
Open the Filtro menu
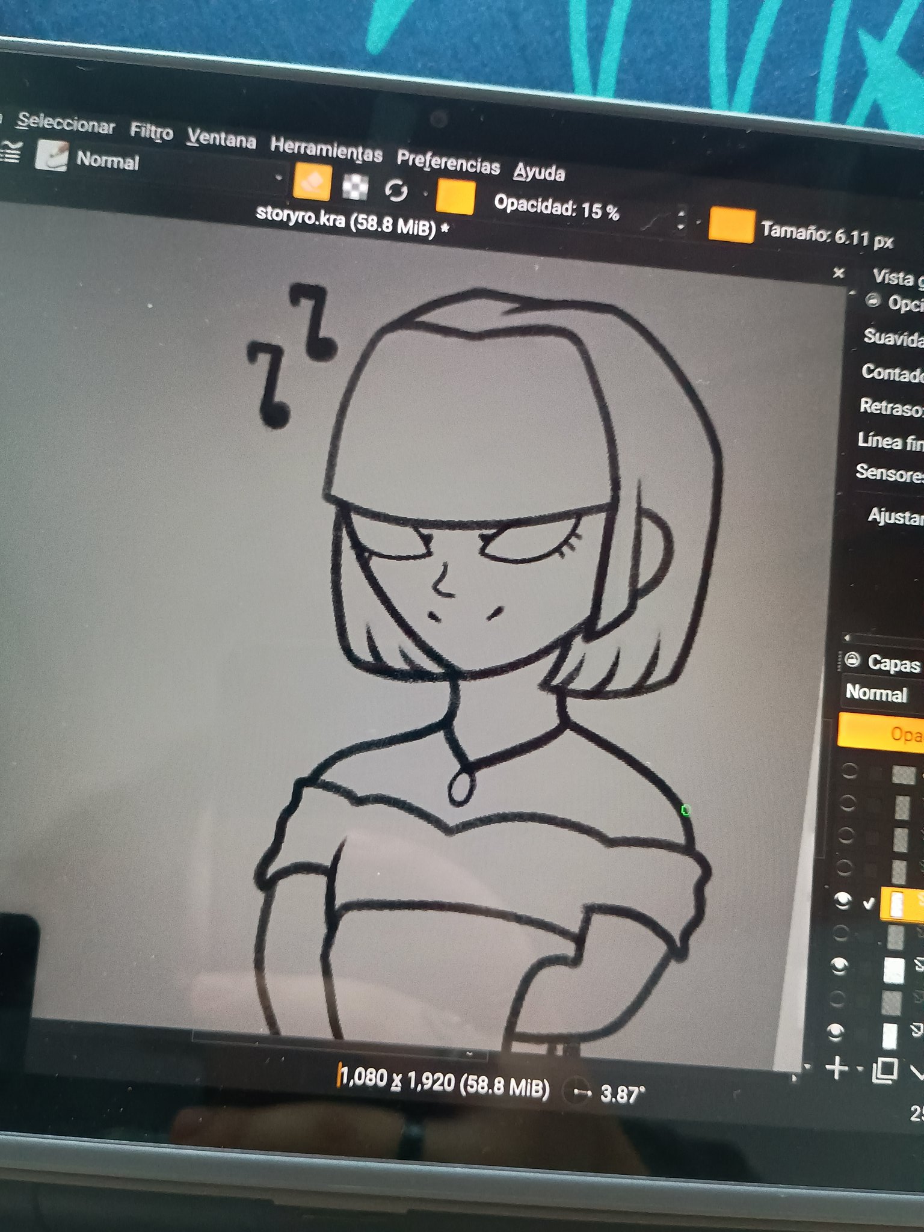point(152,132)
